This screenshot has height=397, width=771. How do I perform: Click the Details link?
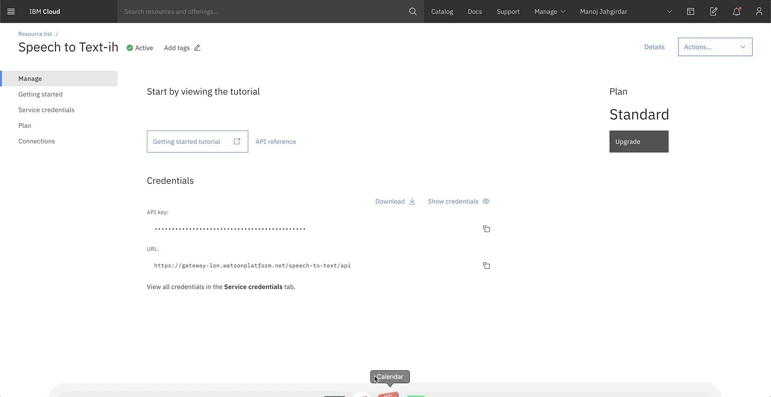pyautogui.click(x=654, y=47)
